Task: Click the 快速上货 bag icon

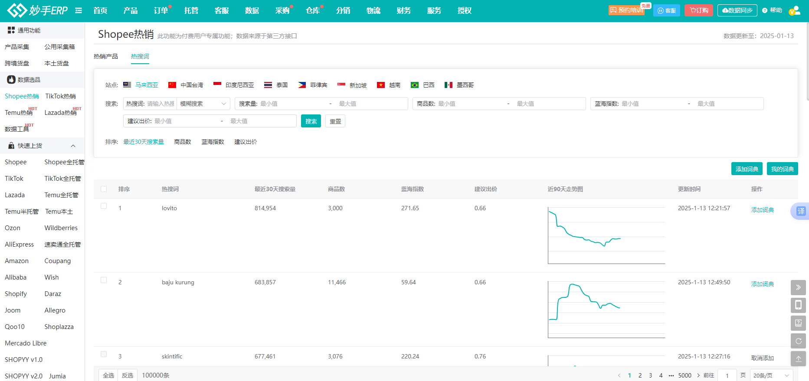Action: (11, 146)
